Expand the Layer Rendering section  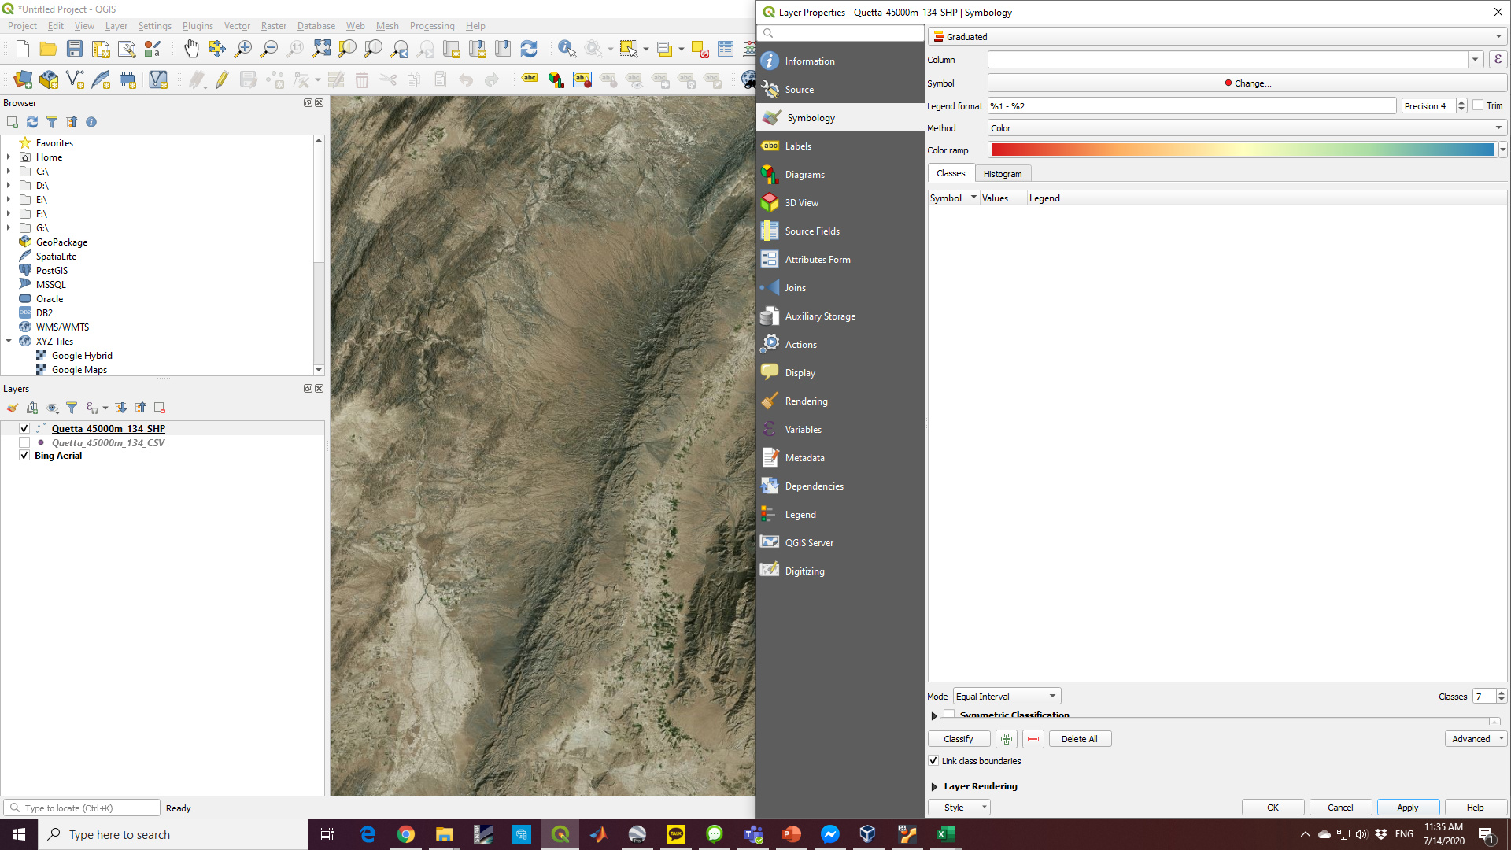click(x=934, y=786)
